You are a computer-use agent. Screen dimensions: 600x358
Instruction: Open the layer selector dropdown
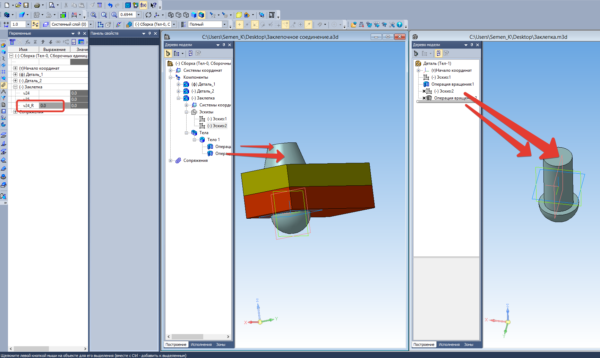[x=91, y=24]
